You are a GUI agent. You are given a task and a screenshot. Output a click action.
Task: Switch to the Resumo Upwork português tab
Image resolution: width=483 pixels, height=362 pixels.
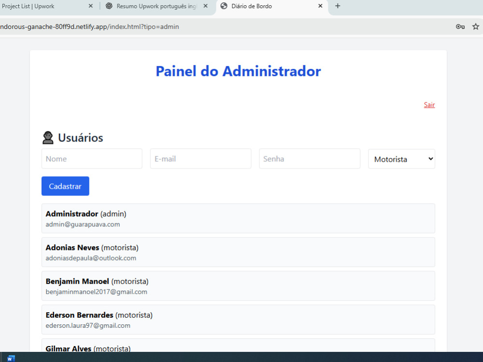click(x=156, y=6)
